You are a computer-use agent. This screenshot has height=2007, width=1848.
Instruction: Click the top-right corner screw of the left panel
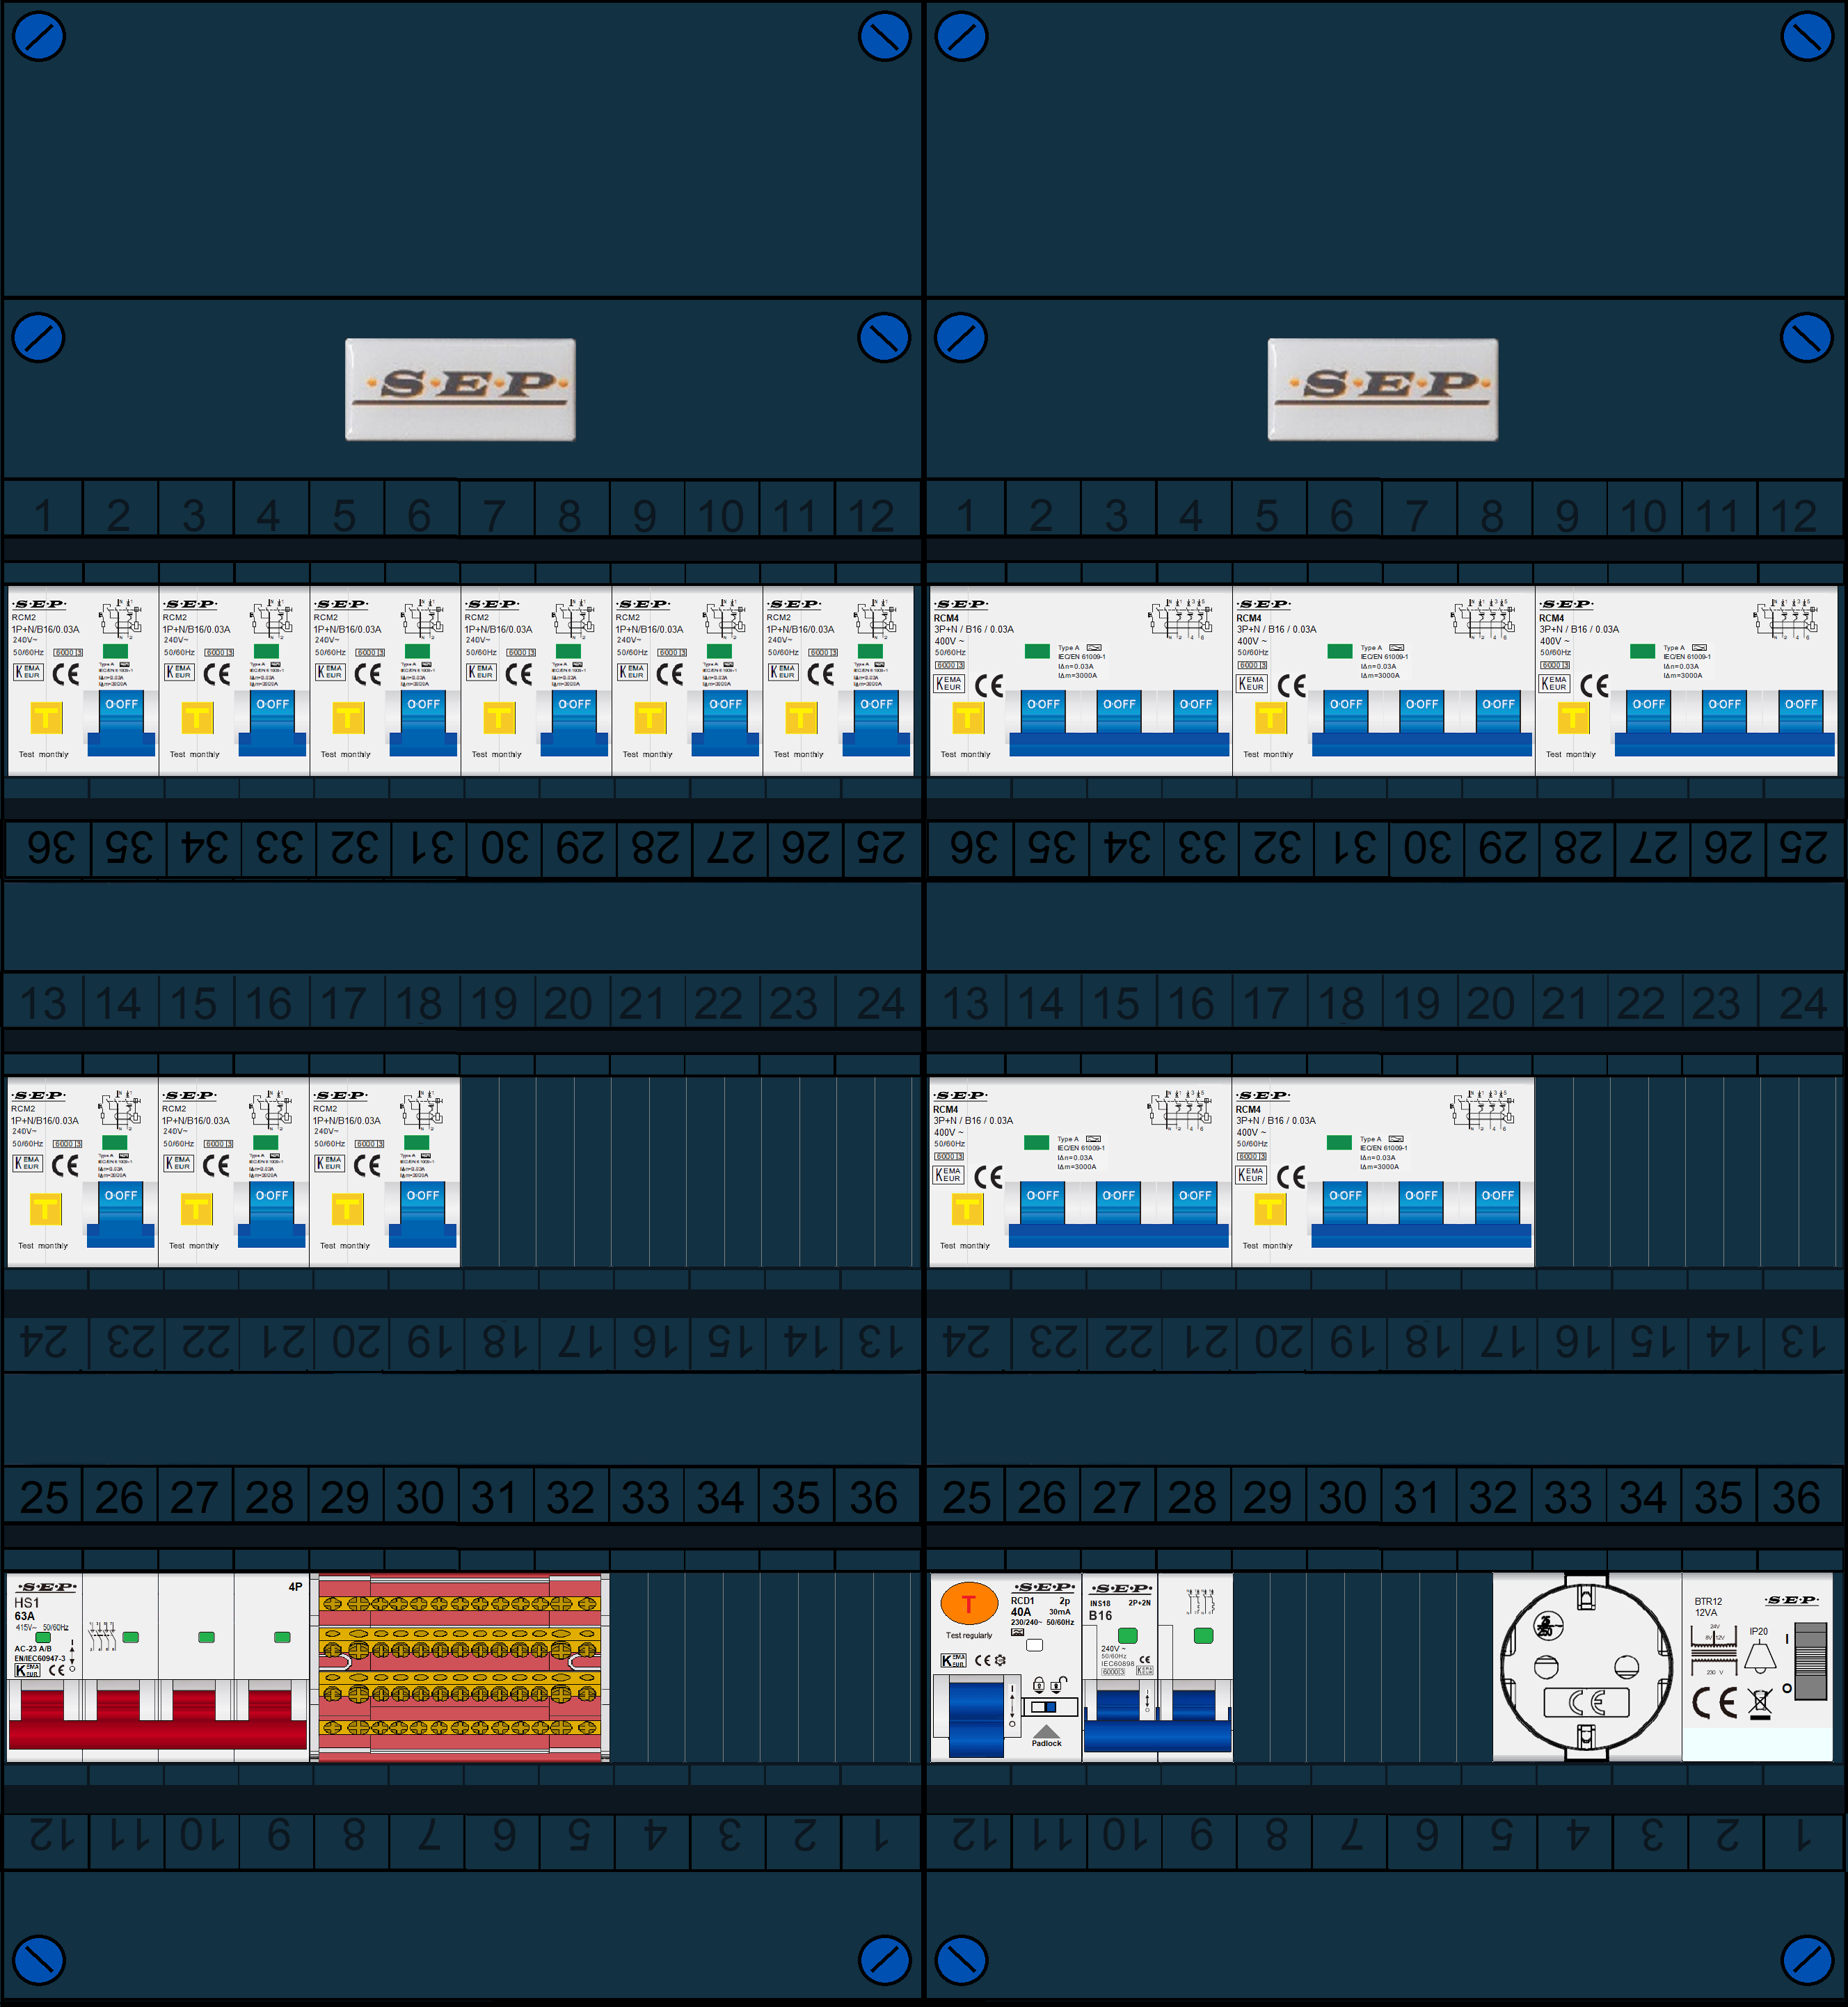pyautogui.click(x=884, y=37)
